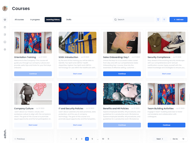The width and height of the screenshot is (190, 143).
Task: Click the Add new button
Action: point(178,20)
